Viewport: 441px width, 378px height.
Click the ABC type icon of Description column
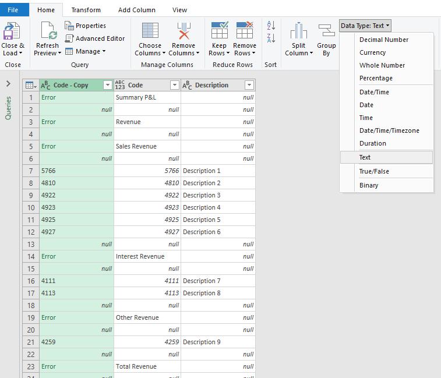point(188,85)
